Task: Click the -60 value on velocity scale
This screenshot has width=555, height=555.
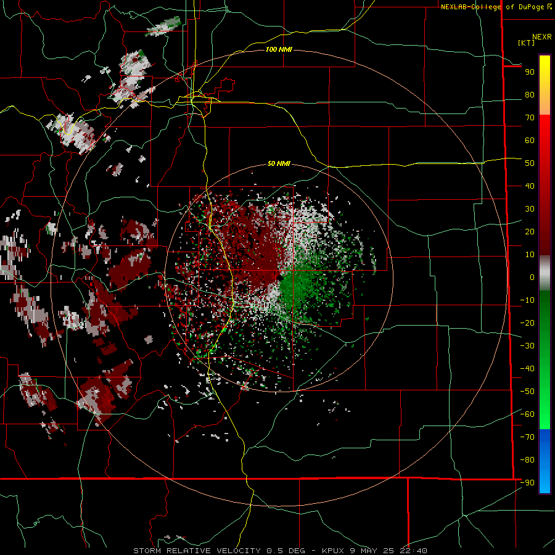Action: pos(527,414)
